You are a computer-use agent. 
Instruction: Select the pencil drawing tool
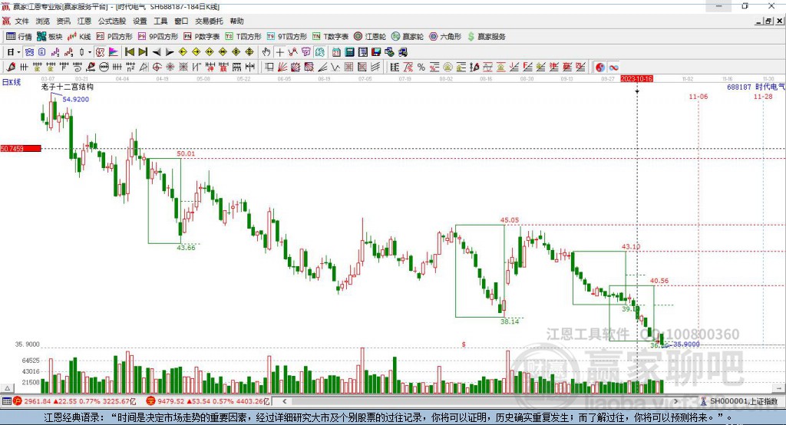[11, 68]
